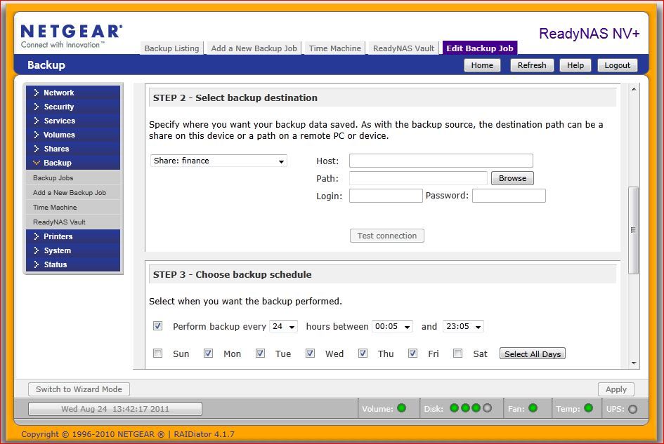
Task: Switch to the Time Machine tab
Action: pos(335,48)
